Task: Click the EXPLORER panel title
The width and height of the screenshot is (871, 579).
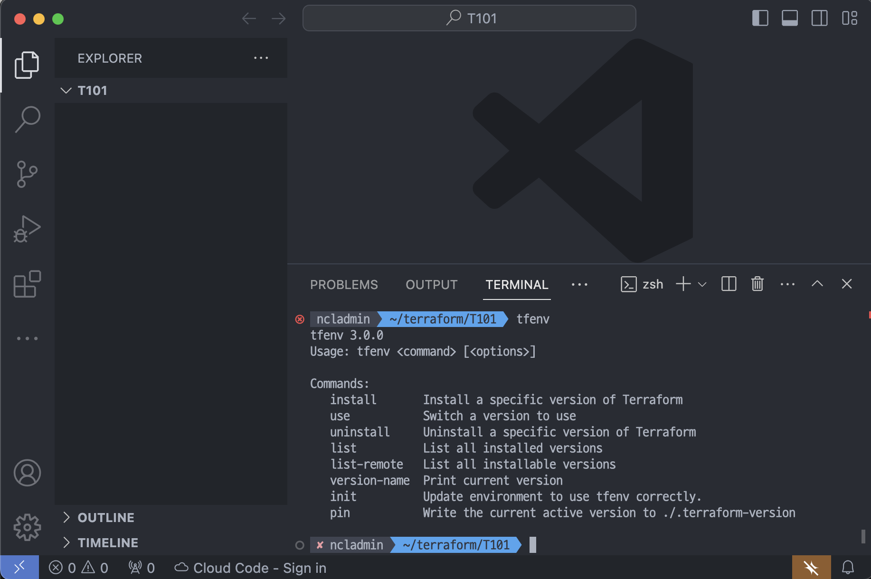Action: pyautogui.click(x=110, y=58)
